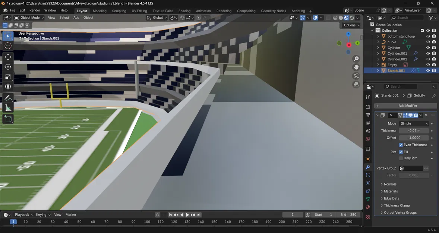Open the World properties tab

coord(367,139)
